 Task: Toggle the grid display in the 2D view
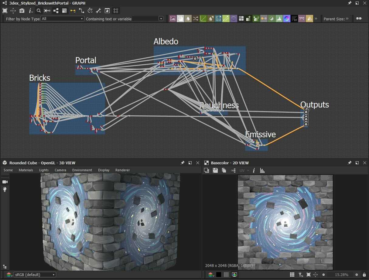(x=292, y=274)
